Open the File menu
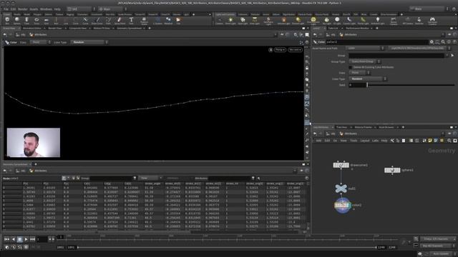The width and height of the screenshot is (458, 257). coord(6,9)
